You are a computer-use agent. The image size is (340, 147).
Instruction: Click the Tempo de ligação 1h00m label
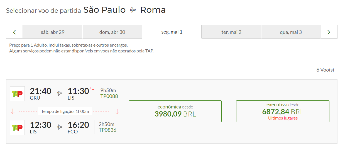(65, 111)
